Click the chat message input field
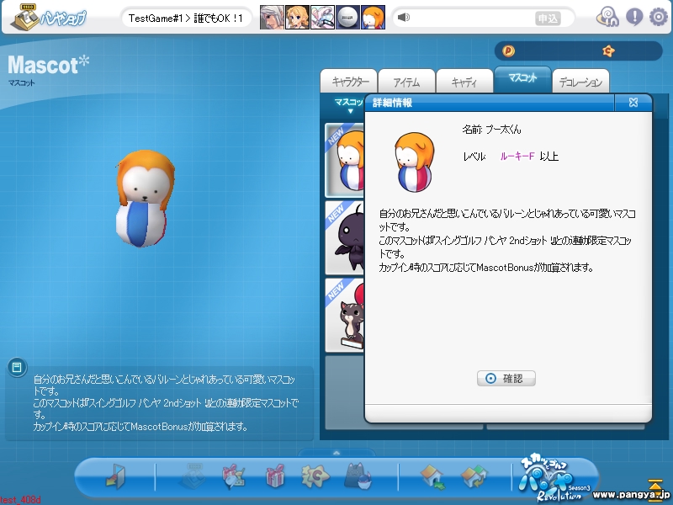The height and width of the screenshot is (505, 673). click(x=472, y=18)
